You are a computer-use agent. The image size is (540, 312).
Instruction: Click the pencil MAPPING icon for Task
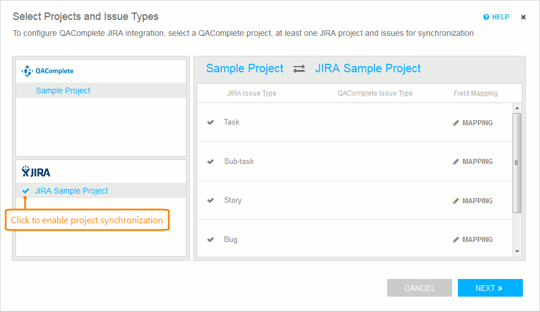pos(456,123)
